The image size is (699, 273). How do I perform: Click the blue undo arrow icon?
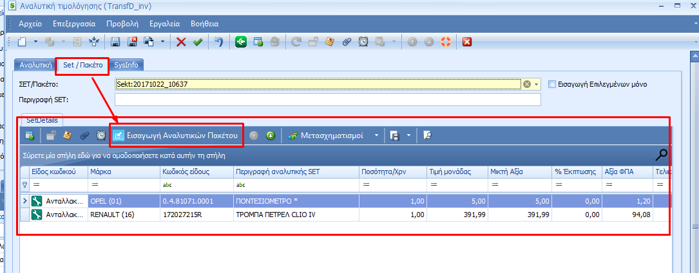click(x=219, y=42)
